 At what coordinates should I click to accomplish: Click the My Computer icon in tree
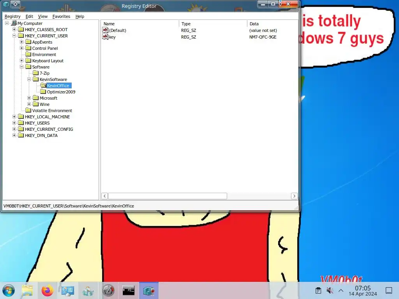[14, 23]
